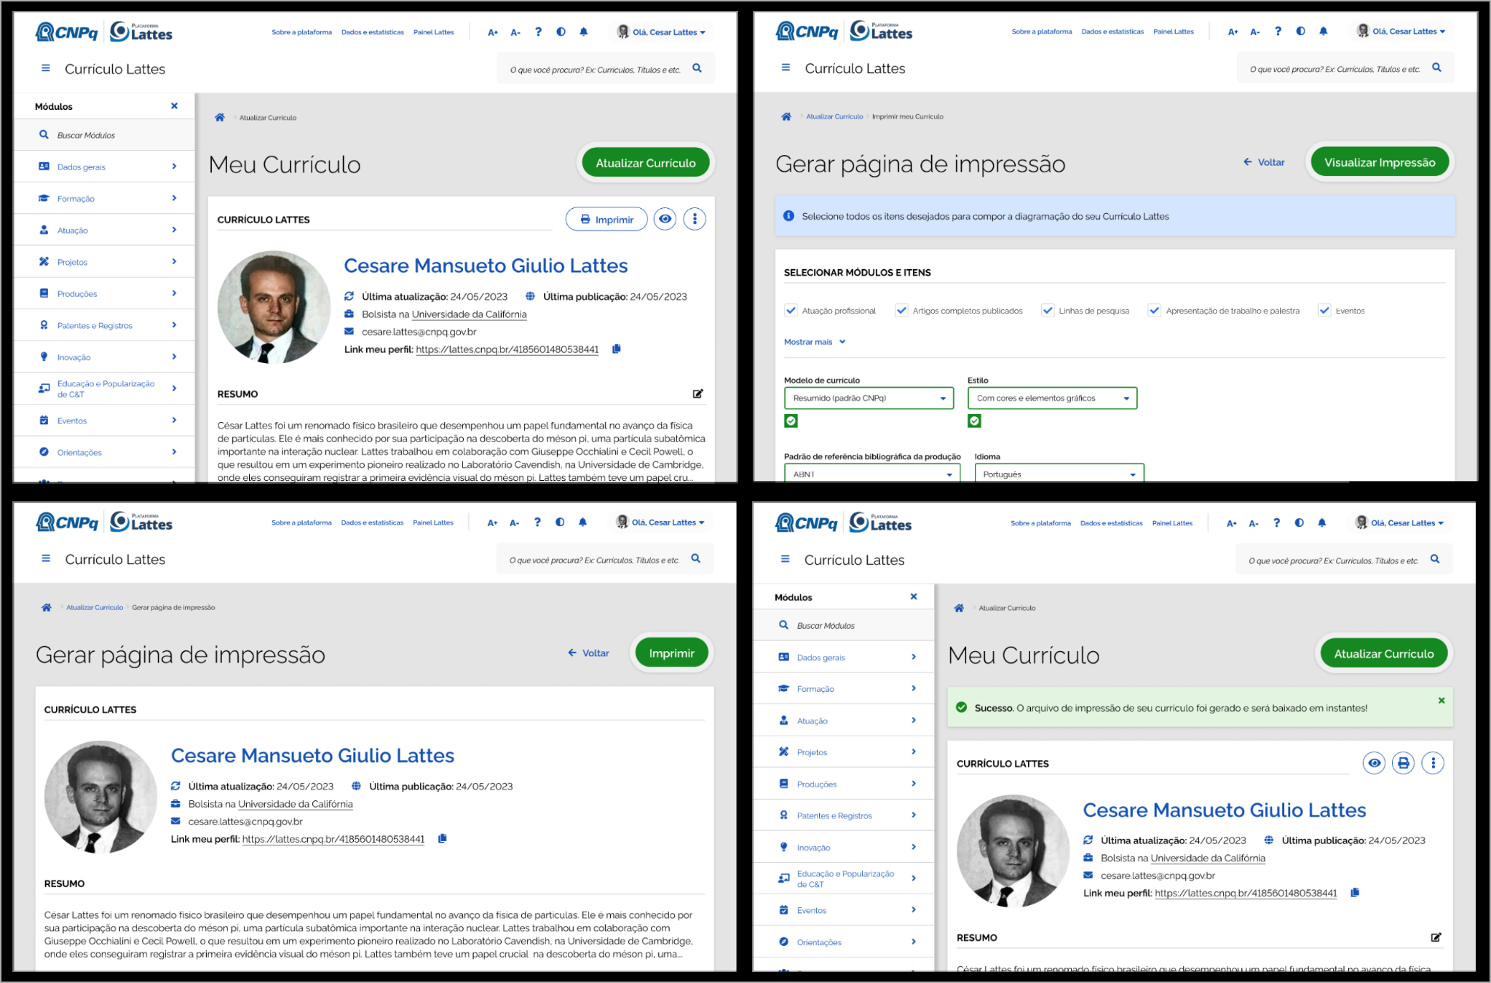Image resolution: width=1491 pixels, height=983 pixels.
Task: Open three-dots menu beside the round printer icon
Action: pyautogui.click(x=1433, y=763)
